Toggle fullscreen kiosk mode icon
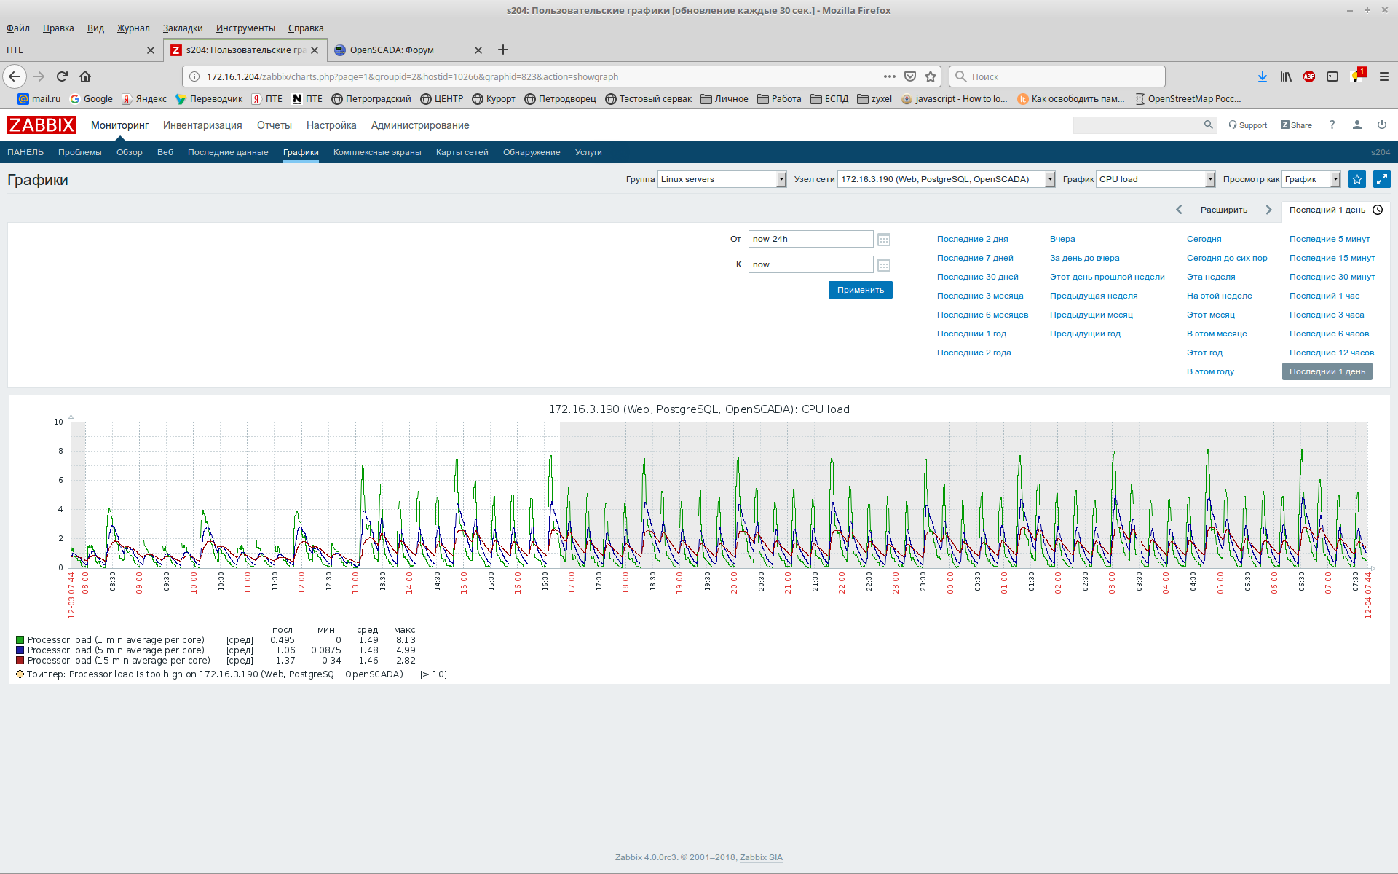Image resolution: width=1398 pixels, height=874 pixels. coord(1381,179)
